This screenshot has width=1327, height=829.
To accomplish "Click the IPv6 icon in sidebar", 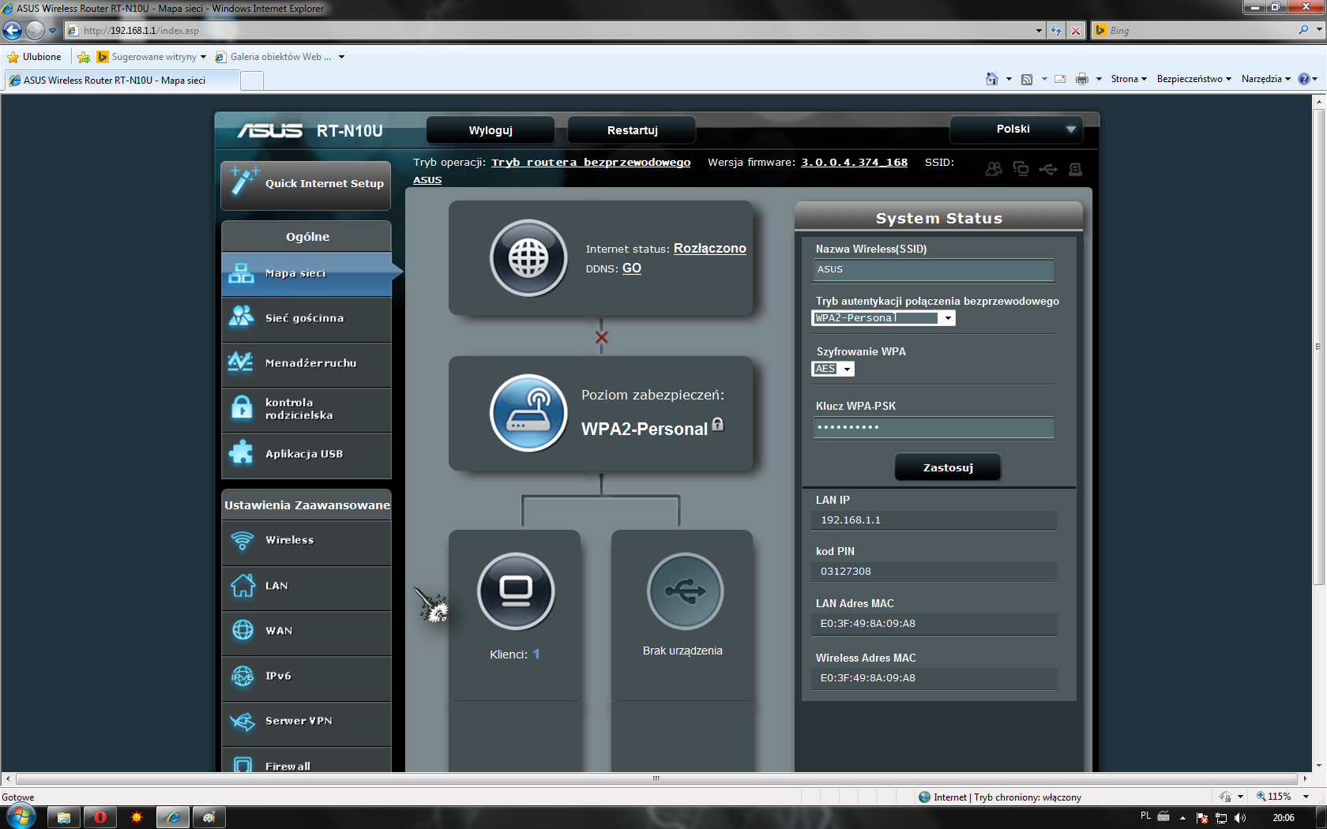I will (x=242, y=676).
